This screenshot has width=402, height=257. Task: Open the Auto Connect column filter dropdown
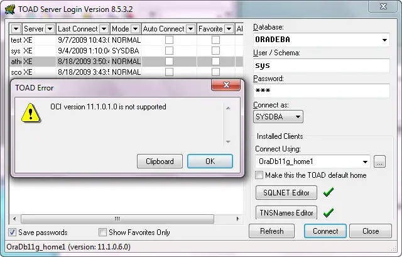[190, 29]
